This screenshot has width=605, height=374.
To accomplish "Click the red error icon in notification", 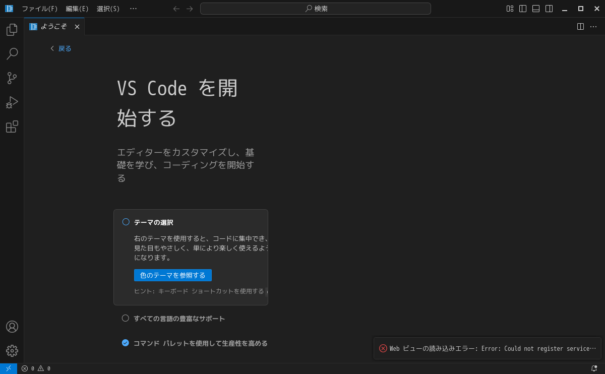I will pyautogui.click(x=383, y=348).
